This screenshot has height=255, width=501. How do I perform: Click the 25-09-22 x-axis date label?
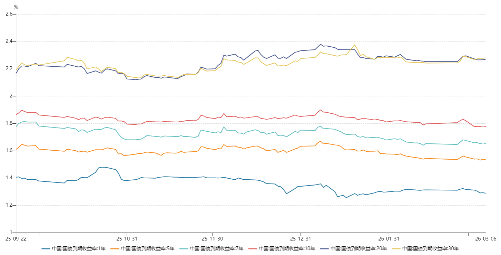[16, 239]
